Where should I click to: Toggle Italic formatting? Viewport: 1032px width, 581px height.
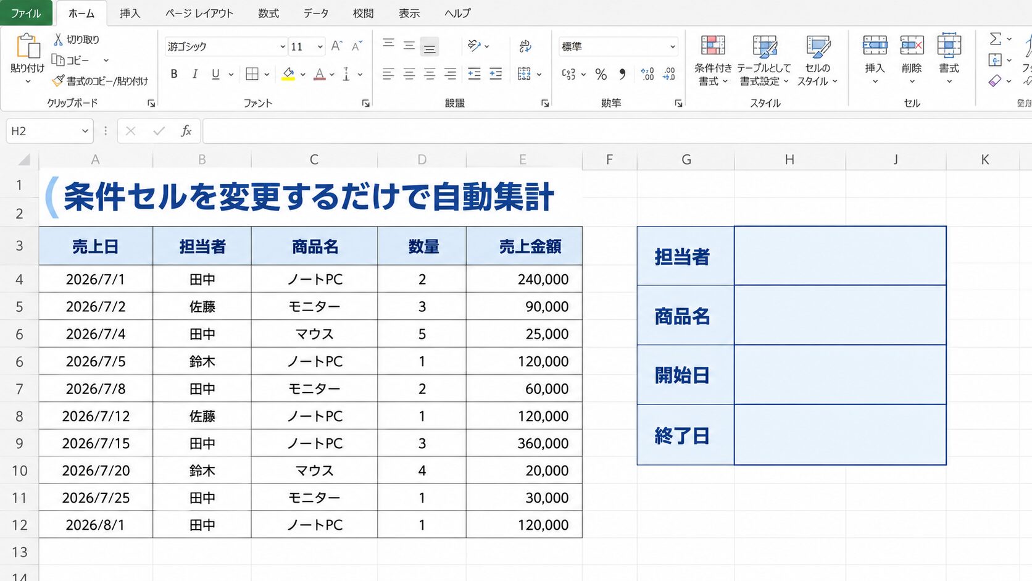pos(194,74)
